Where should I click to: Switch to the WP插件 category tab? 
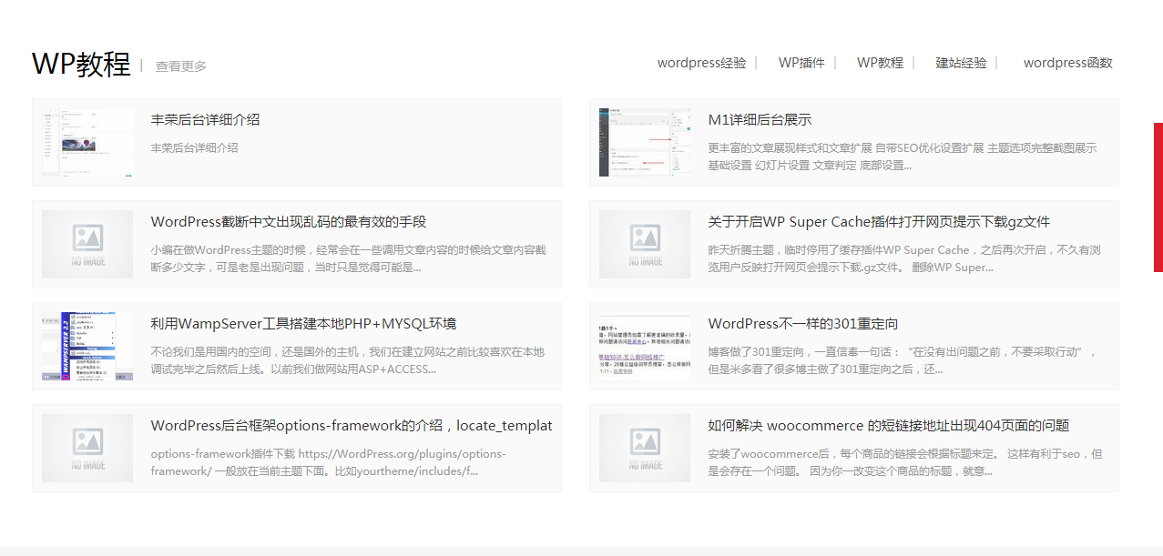802,63
